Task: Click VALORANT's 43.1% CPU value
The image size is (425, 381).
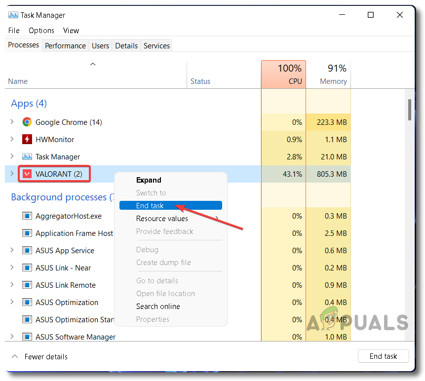Action: [292, 174]
